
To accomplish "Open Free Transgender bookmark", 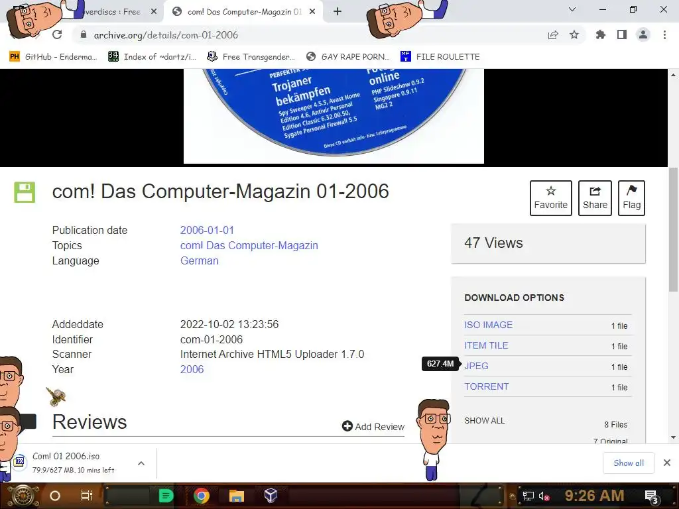I will (x=251, y=57).
